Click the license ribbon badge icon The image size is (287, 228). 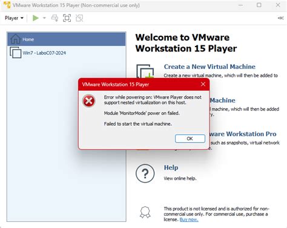(145, 212)
